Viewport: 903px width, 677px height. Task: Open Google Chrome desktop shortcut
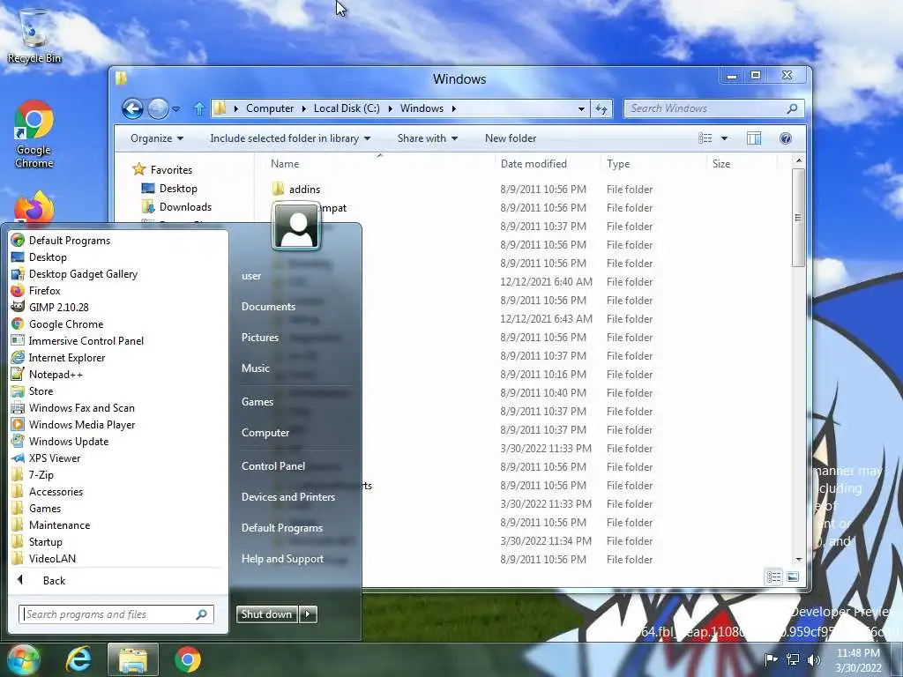click(34, 135)
